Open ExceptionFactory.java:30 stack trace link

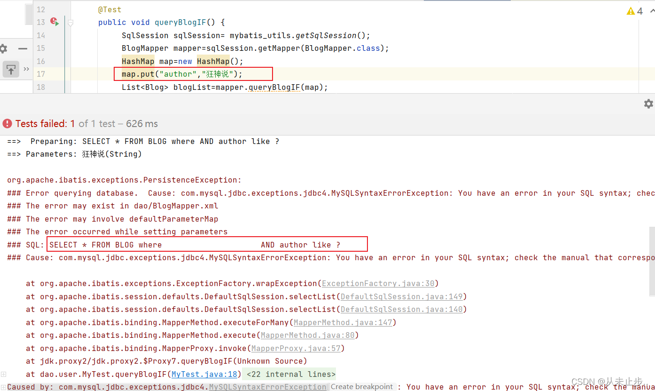(x=378, y=283)
